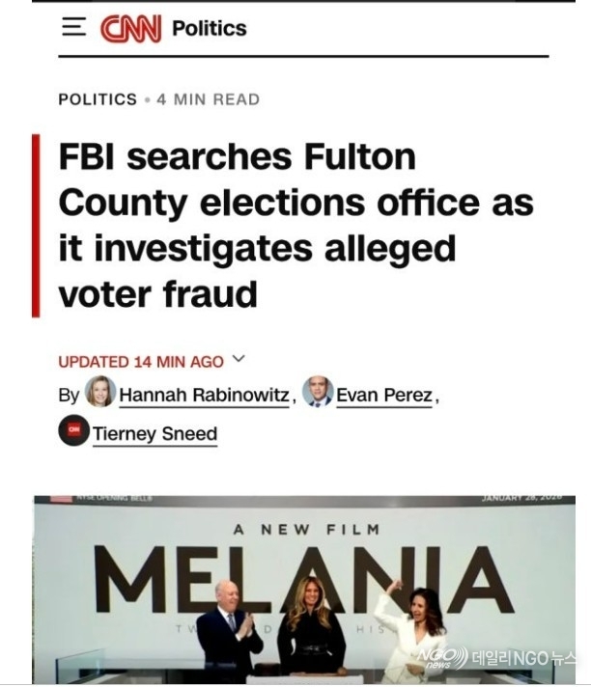Screen dimensions: 591x687
Task: Expand the chevron next to update time
Action: coord(239,361)
